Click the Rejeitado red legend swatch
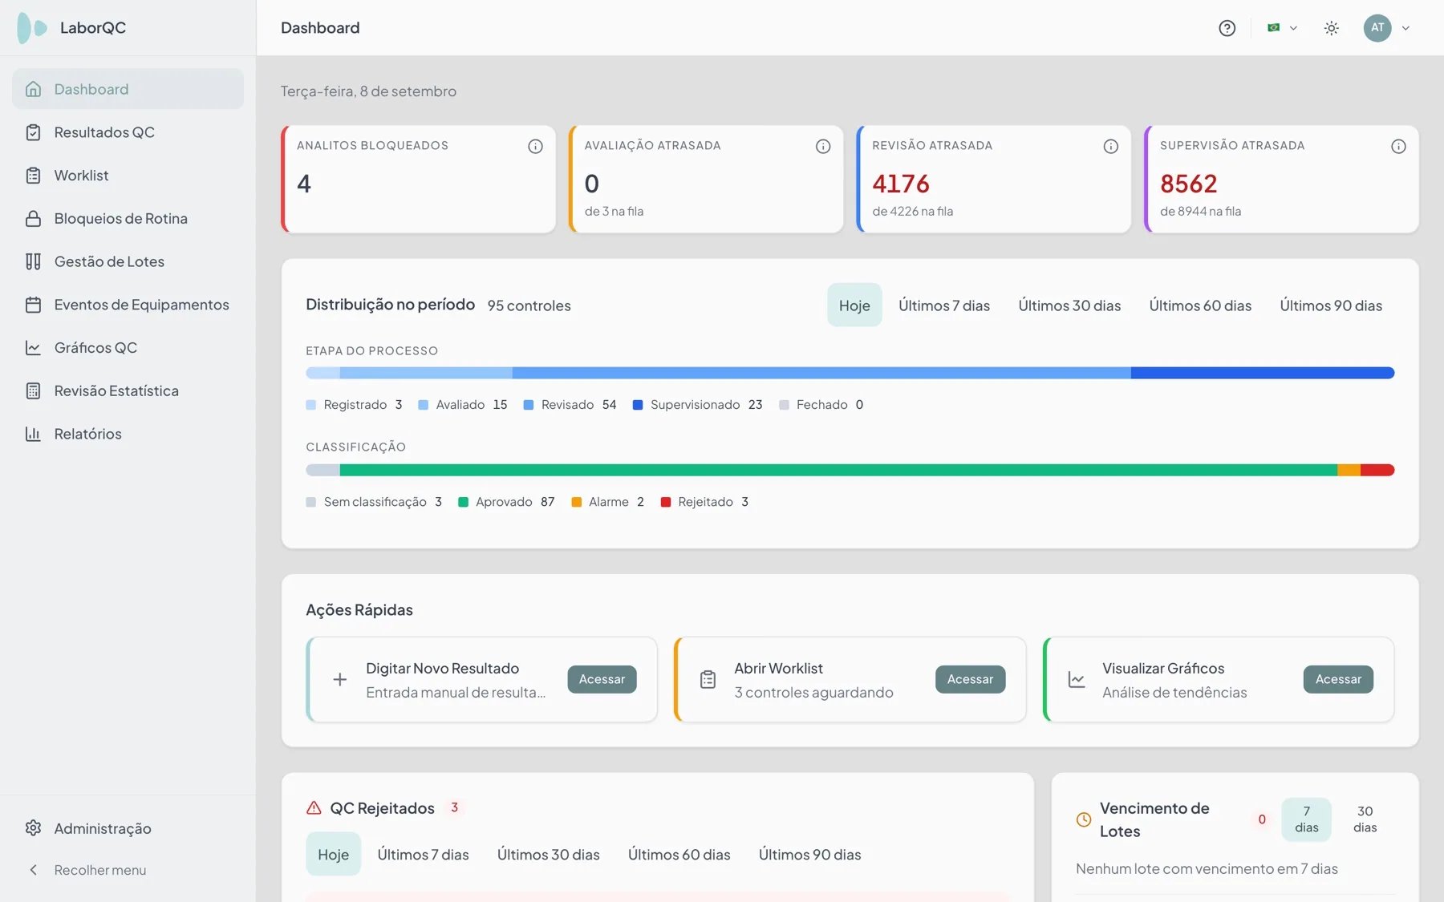This screenshot has width=1444, height=902. click(665, 502)
